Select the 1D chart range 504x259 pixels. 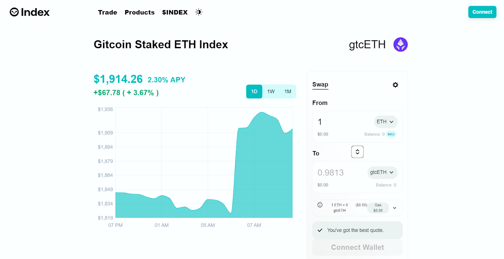click(254, 91)
